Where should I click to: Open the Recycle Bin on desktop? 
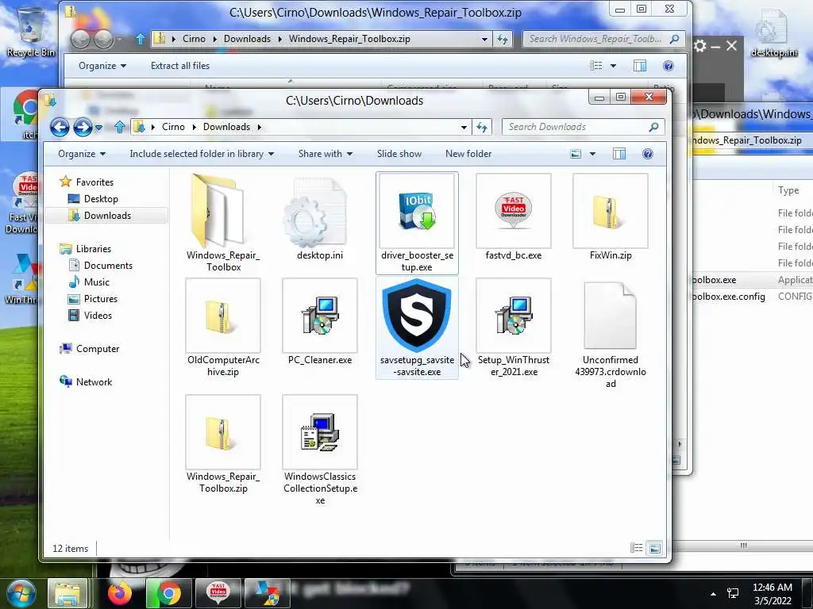pos(30,32)
